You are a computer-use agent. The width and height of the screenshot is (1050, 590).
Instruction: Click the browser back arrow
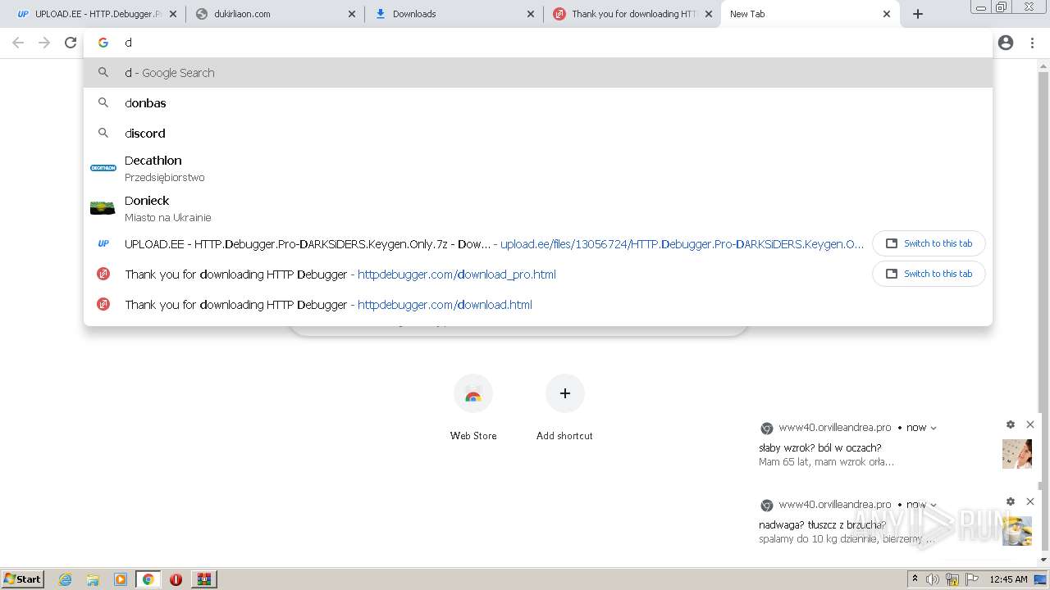tap(18, 43)
